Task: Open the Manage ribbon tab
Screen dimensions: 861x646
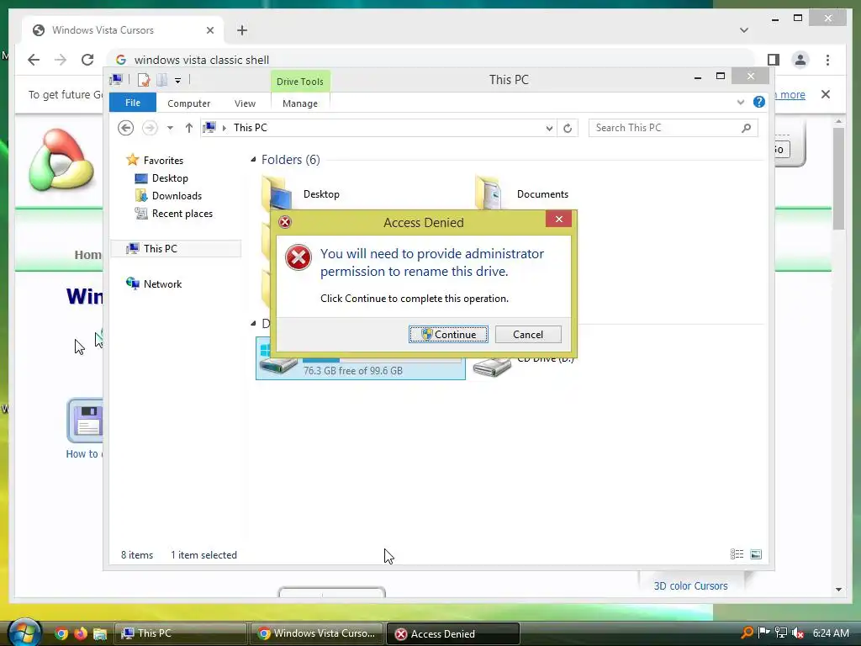Action: point(300,103)
